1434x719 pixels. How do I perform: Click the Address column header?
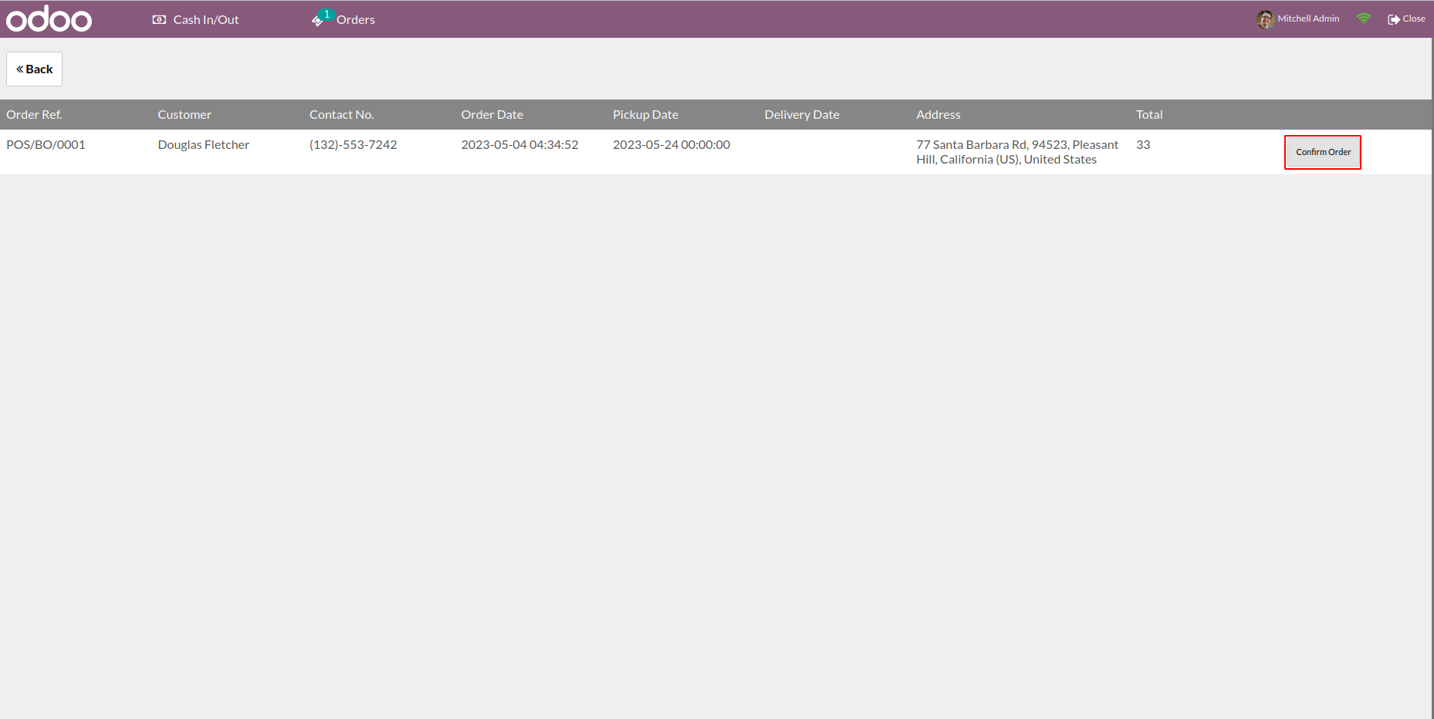coord(939,115)
